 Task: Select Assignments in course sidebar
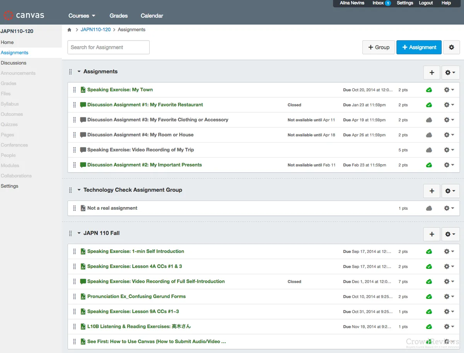(x=15, y=53)
